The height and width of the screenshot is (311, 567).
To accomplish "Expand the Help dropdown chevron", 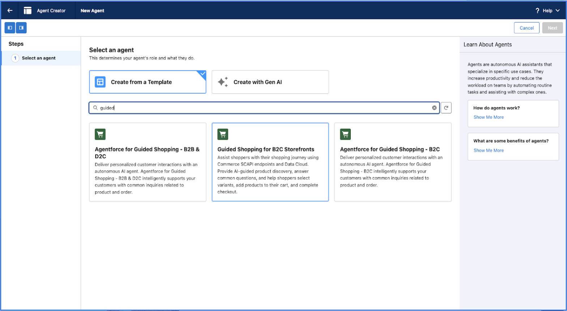I will tap(557, 11).
